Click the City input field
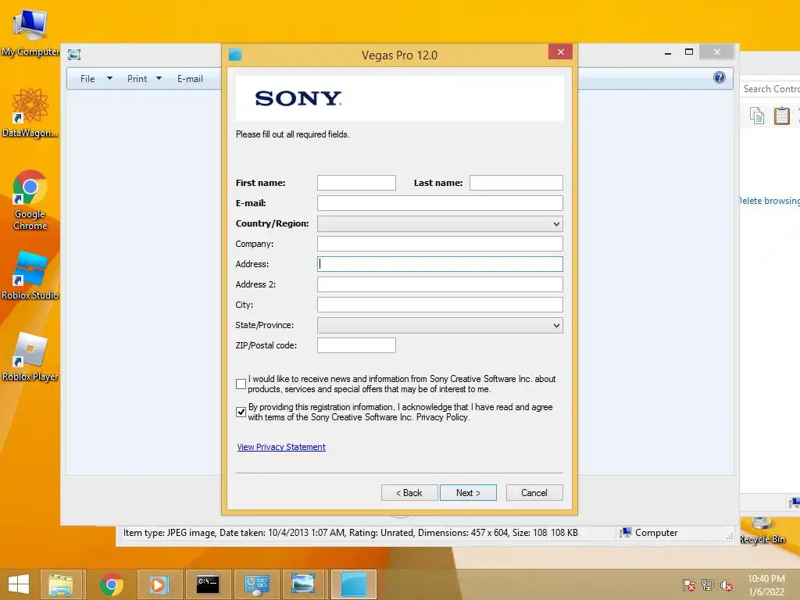The height and width of the screenshot is (600, 800). pos(440,305)
